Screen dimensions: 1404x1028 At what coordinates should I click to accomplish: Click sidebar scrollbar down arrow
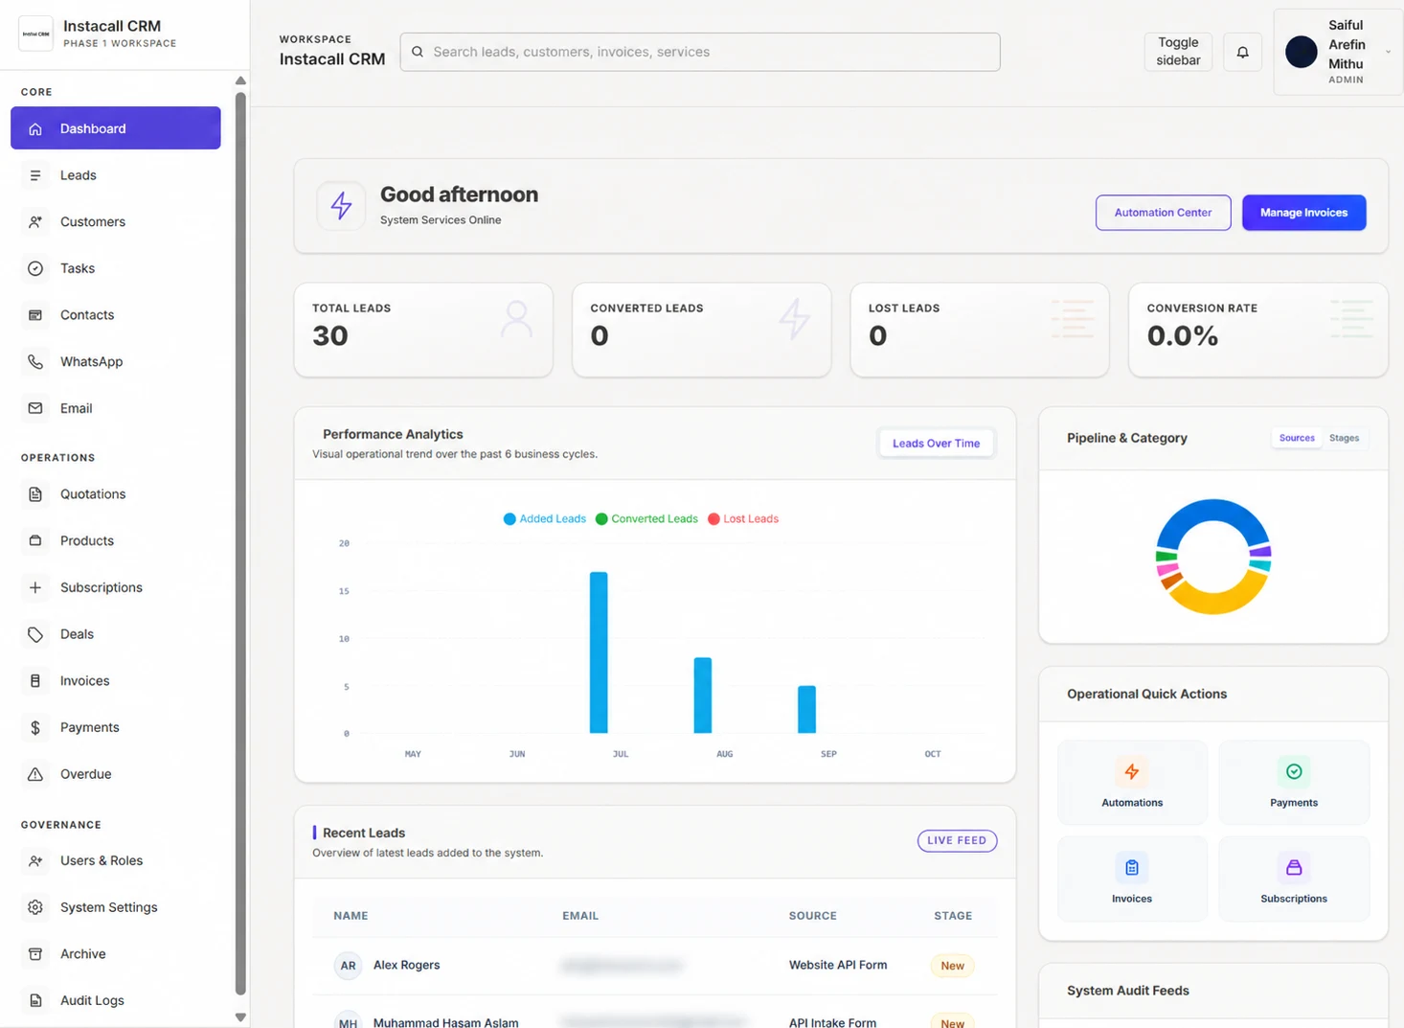click(x=240, y=1017)
